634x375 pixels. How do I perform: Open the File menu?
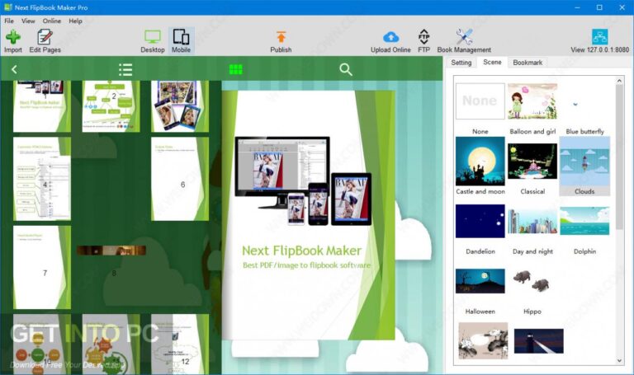coord(9,21)
